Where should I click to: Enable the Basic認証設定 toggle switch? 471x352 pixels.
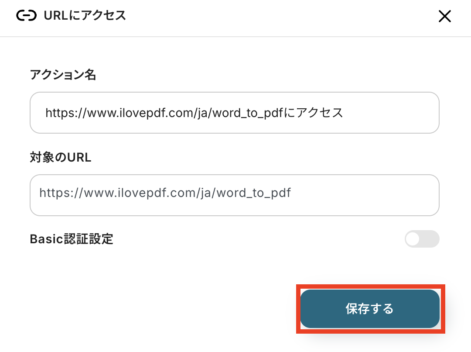pyautogui.click(x=422, y=239)
